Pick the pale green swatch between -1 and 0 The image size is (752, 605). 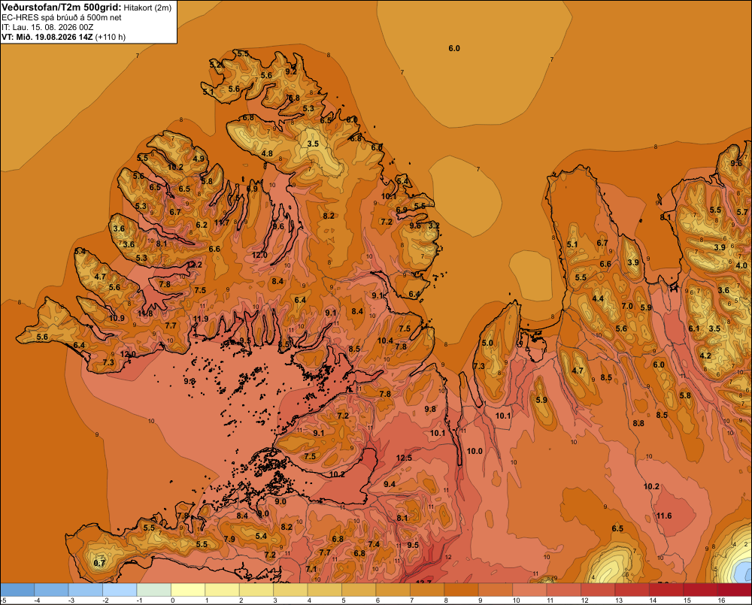tap(154, 589)
